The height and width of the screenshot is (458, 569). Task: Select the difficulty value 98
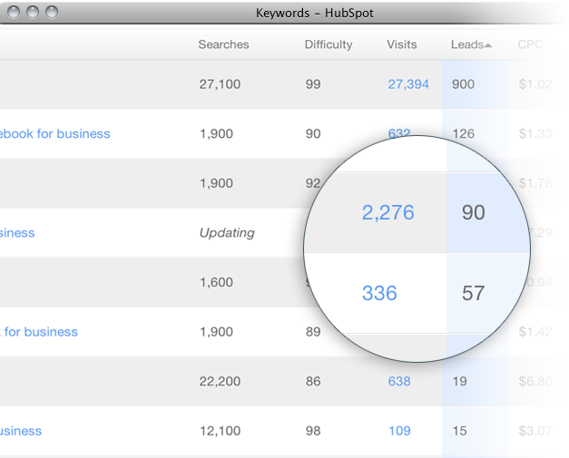pos(313,431)
